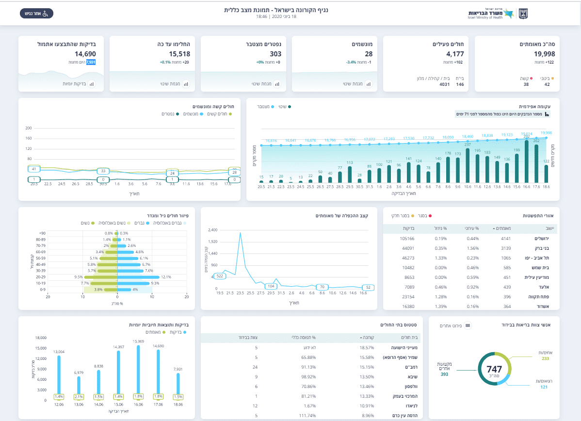
Task: Click the '33' marker on the severe patients chart
Action: pos(103,171)
